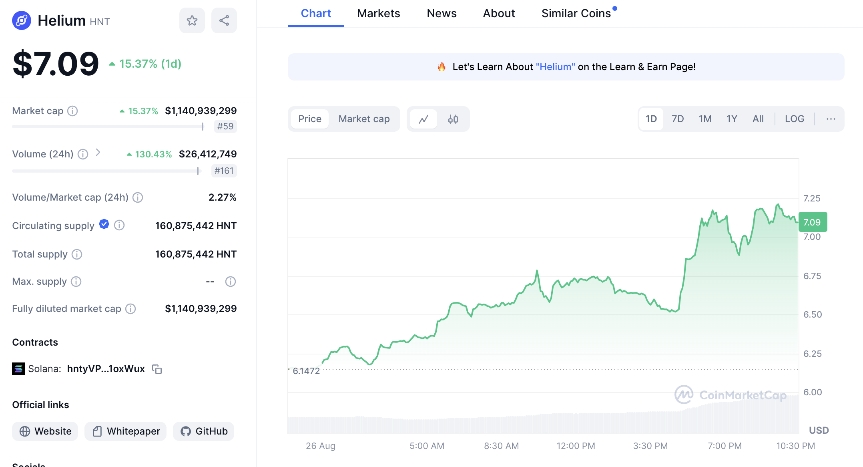Viewport: 863px width, 467px height.
Task: Select Price chart mode
Action: [310, 119]
